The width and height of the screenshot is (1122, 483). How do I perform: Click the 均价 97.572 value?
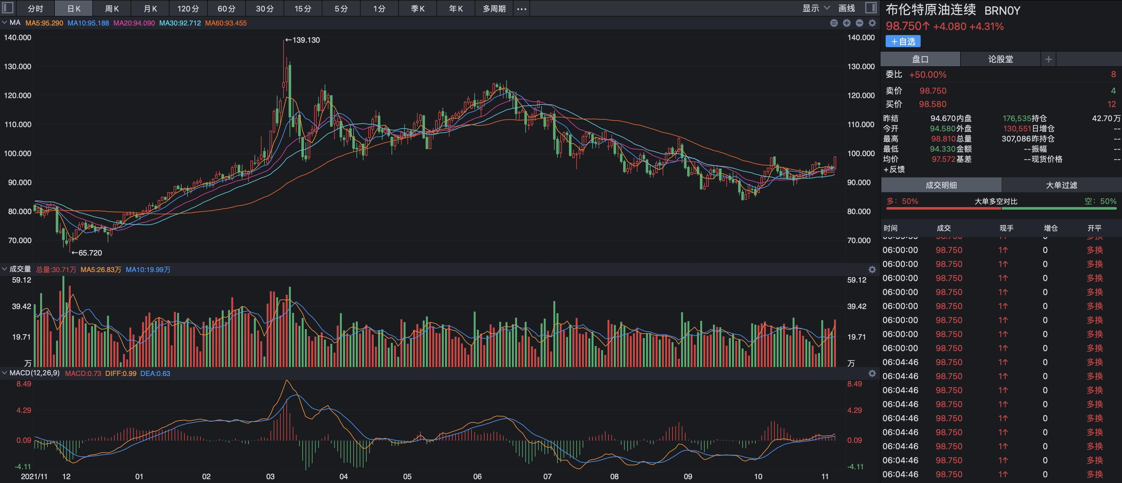click(x=943, y=159)
